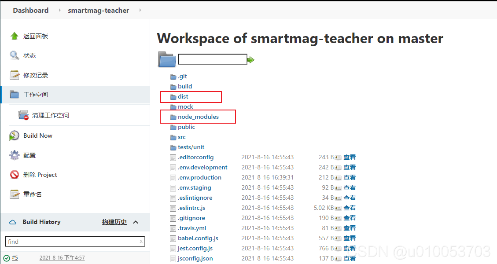Image resolution: width=497 pixels, height=264 pixels.
Task: Click the x clear icon in the find box
Action: 141,242
